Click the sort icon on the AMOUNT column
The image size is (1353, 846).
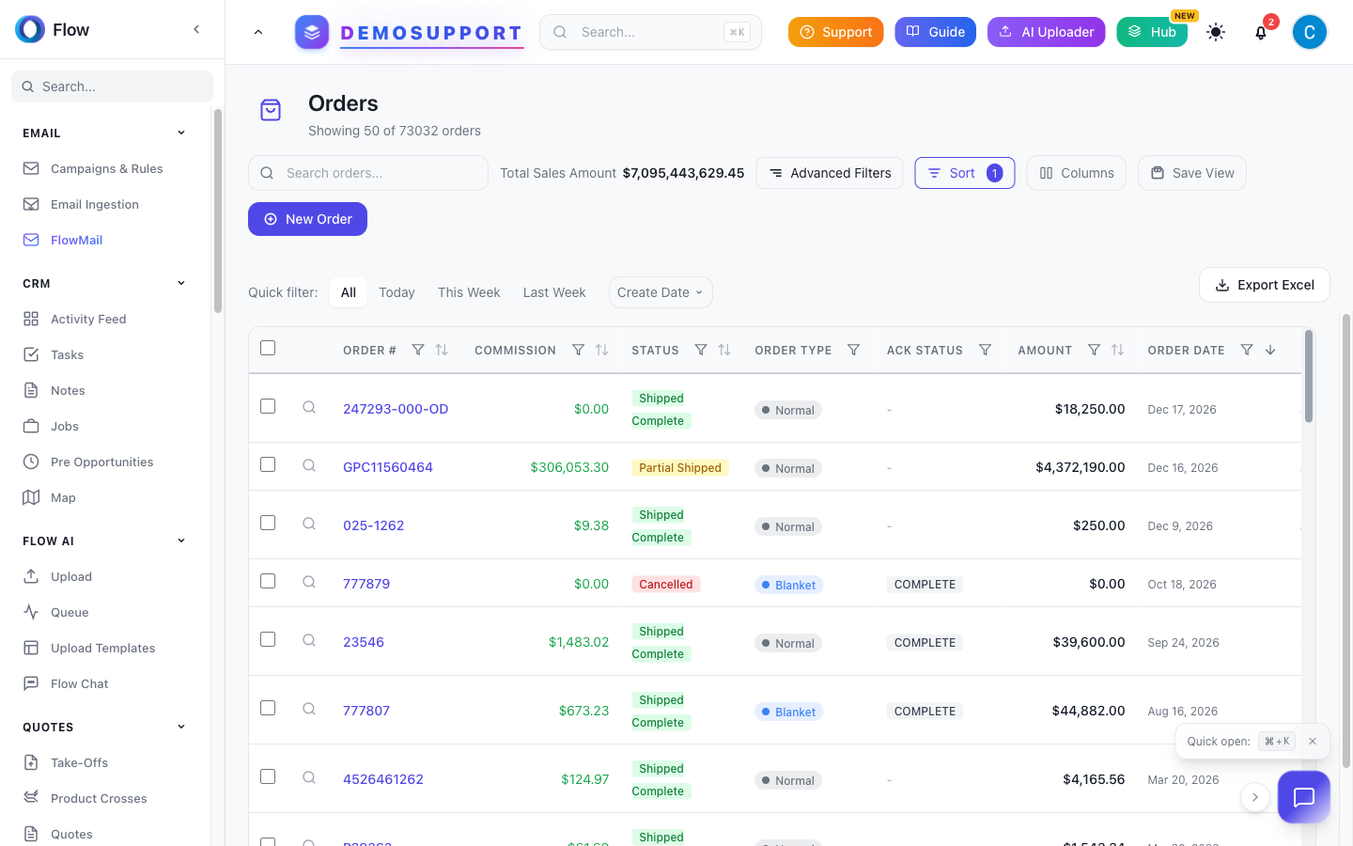(x=1117, y=349)
